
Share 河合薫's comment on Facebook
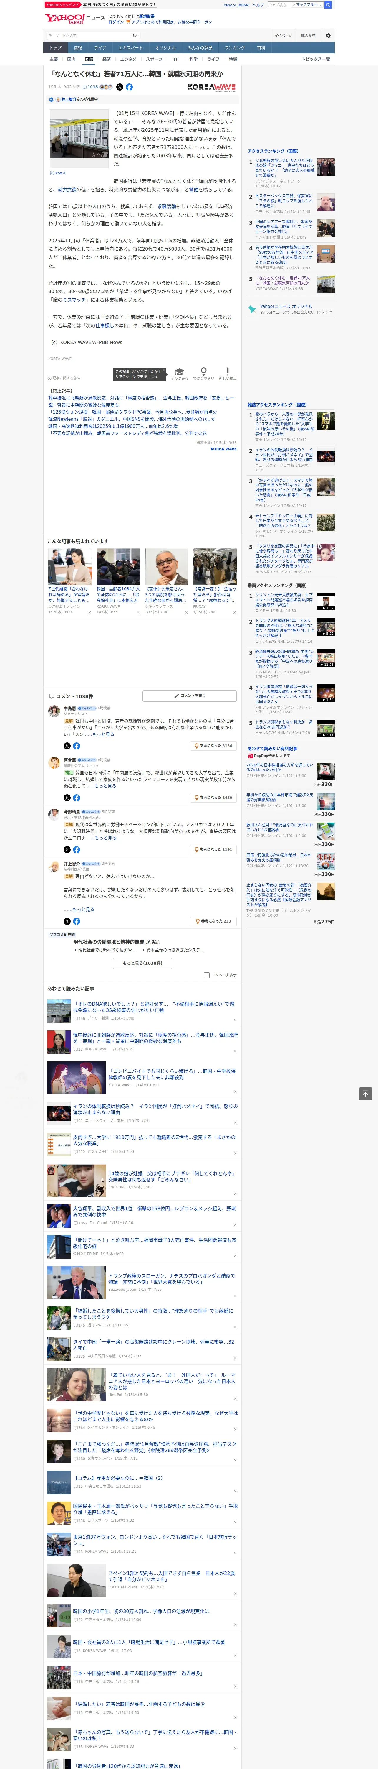(x=76, y=798)
